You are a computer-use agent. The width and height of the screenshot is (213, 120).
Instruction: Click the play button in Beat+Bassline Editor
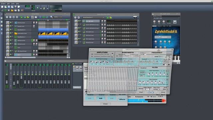(x=75, y=18)
